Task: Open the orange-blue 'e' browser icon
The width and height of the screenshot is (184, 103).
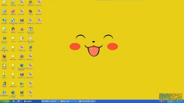Action: tap(22, 29)
